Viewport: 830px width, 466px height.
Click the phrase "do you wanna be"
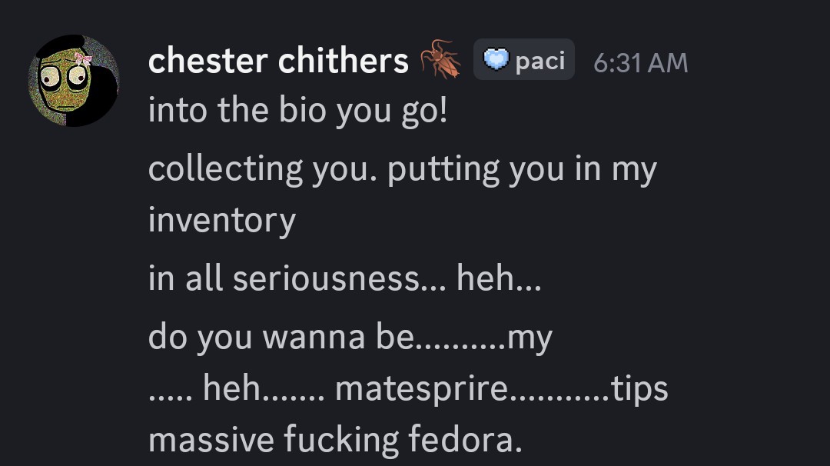pyautogui.click(x=281, y=336)
